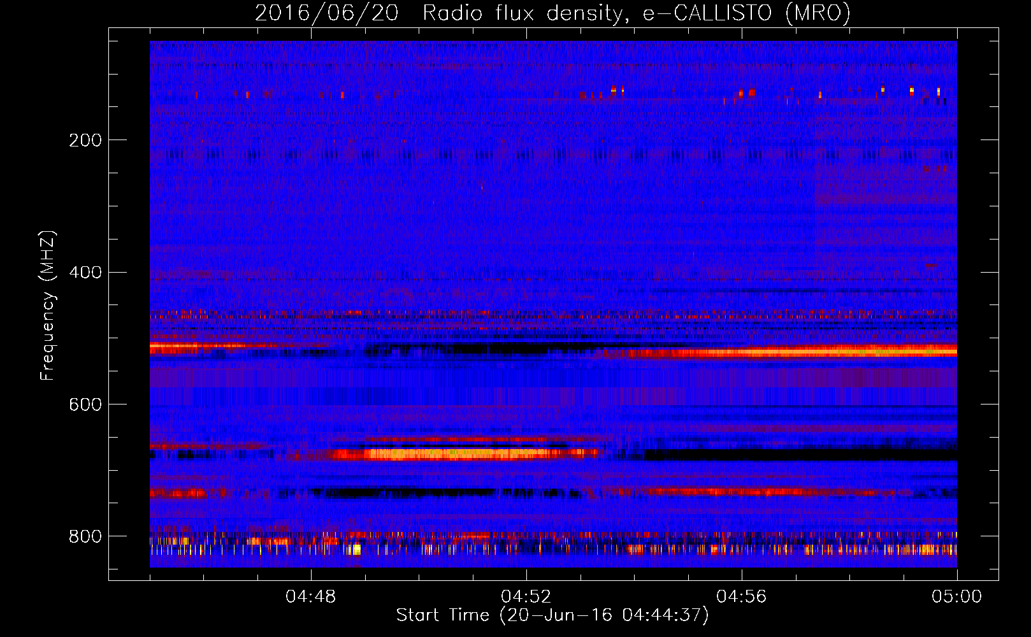Click the 05:00 time tick label

click(x=957, y=596)
